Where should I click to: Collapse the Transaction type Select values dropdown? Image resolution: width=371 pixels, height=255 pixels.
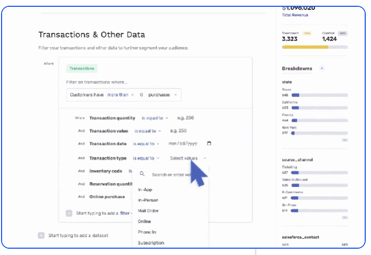point(204,158)
